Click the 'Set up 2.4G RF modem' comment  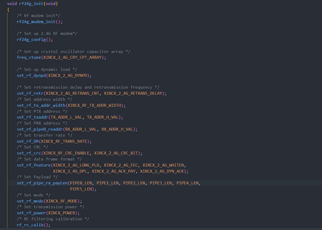click(x=47, y=34)
